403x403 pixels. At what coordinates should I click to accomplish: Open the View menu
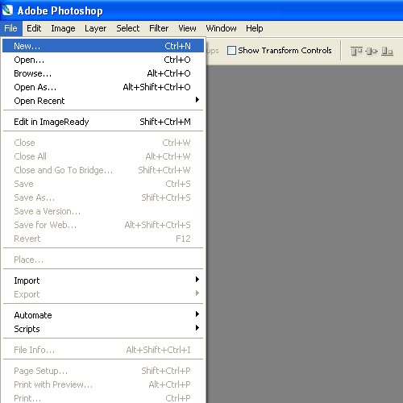[187, 28]
